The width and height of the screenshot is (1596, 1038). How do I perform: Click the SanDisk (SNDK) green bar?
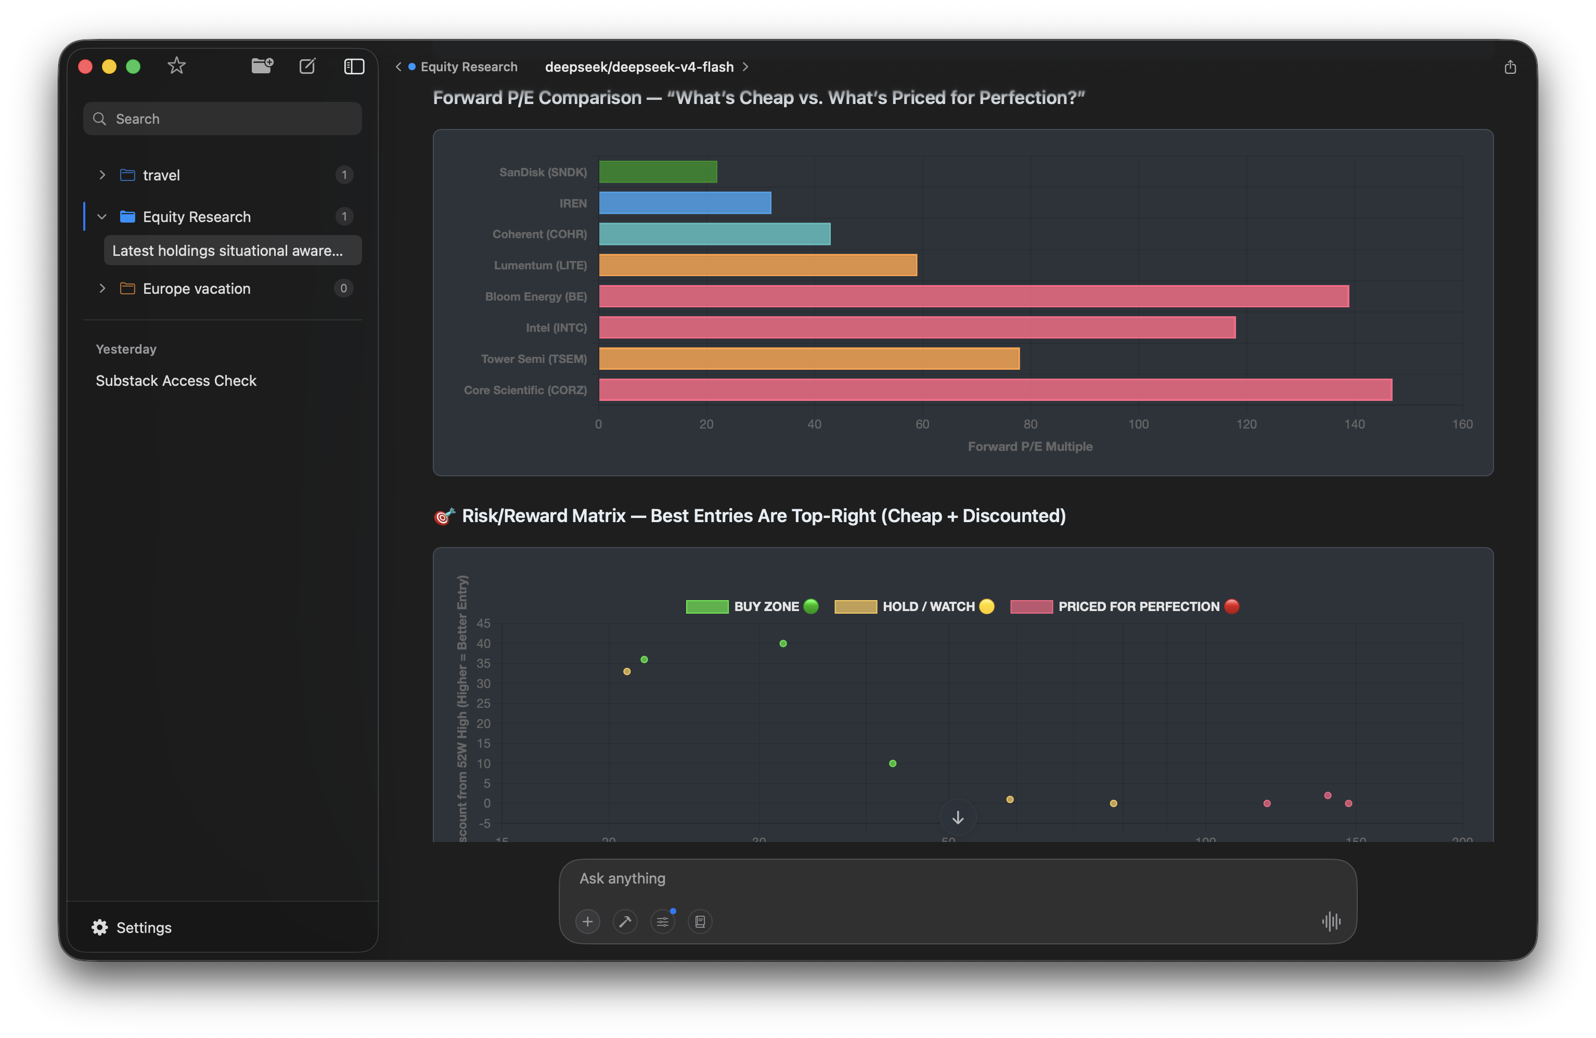[x=658, y=172]
